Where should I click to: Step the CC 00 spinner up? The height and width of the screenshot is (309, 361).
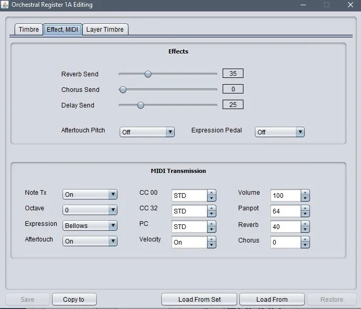click(x=211, y=193)
